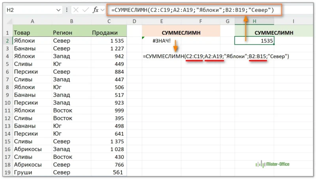Click the green error indicator in cell E2

pyautogui.click(x=143, y=38)
